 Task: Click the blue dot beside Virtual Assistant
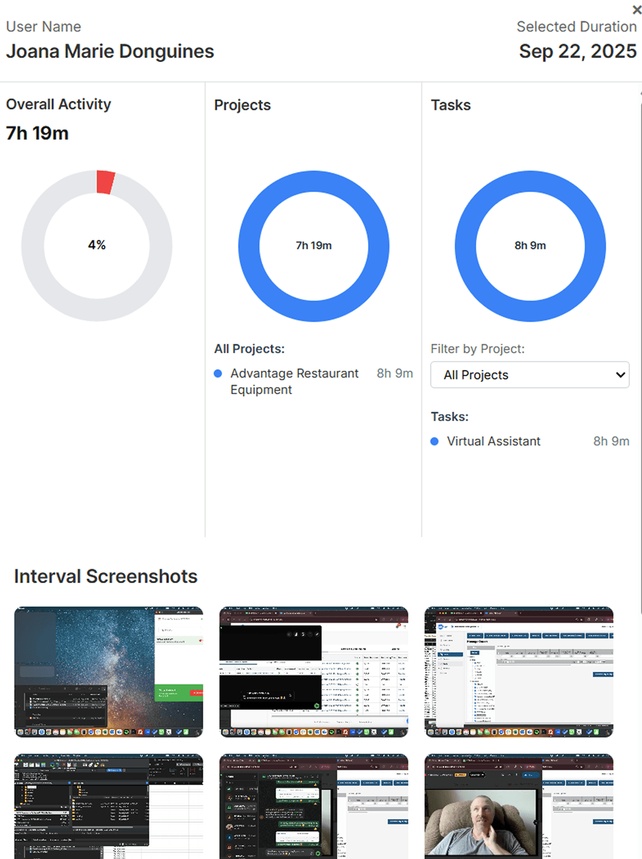435,441
